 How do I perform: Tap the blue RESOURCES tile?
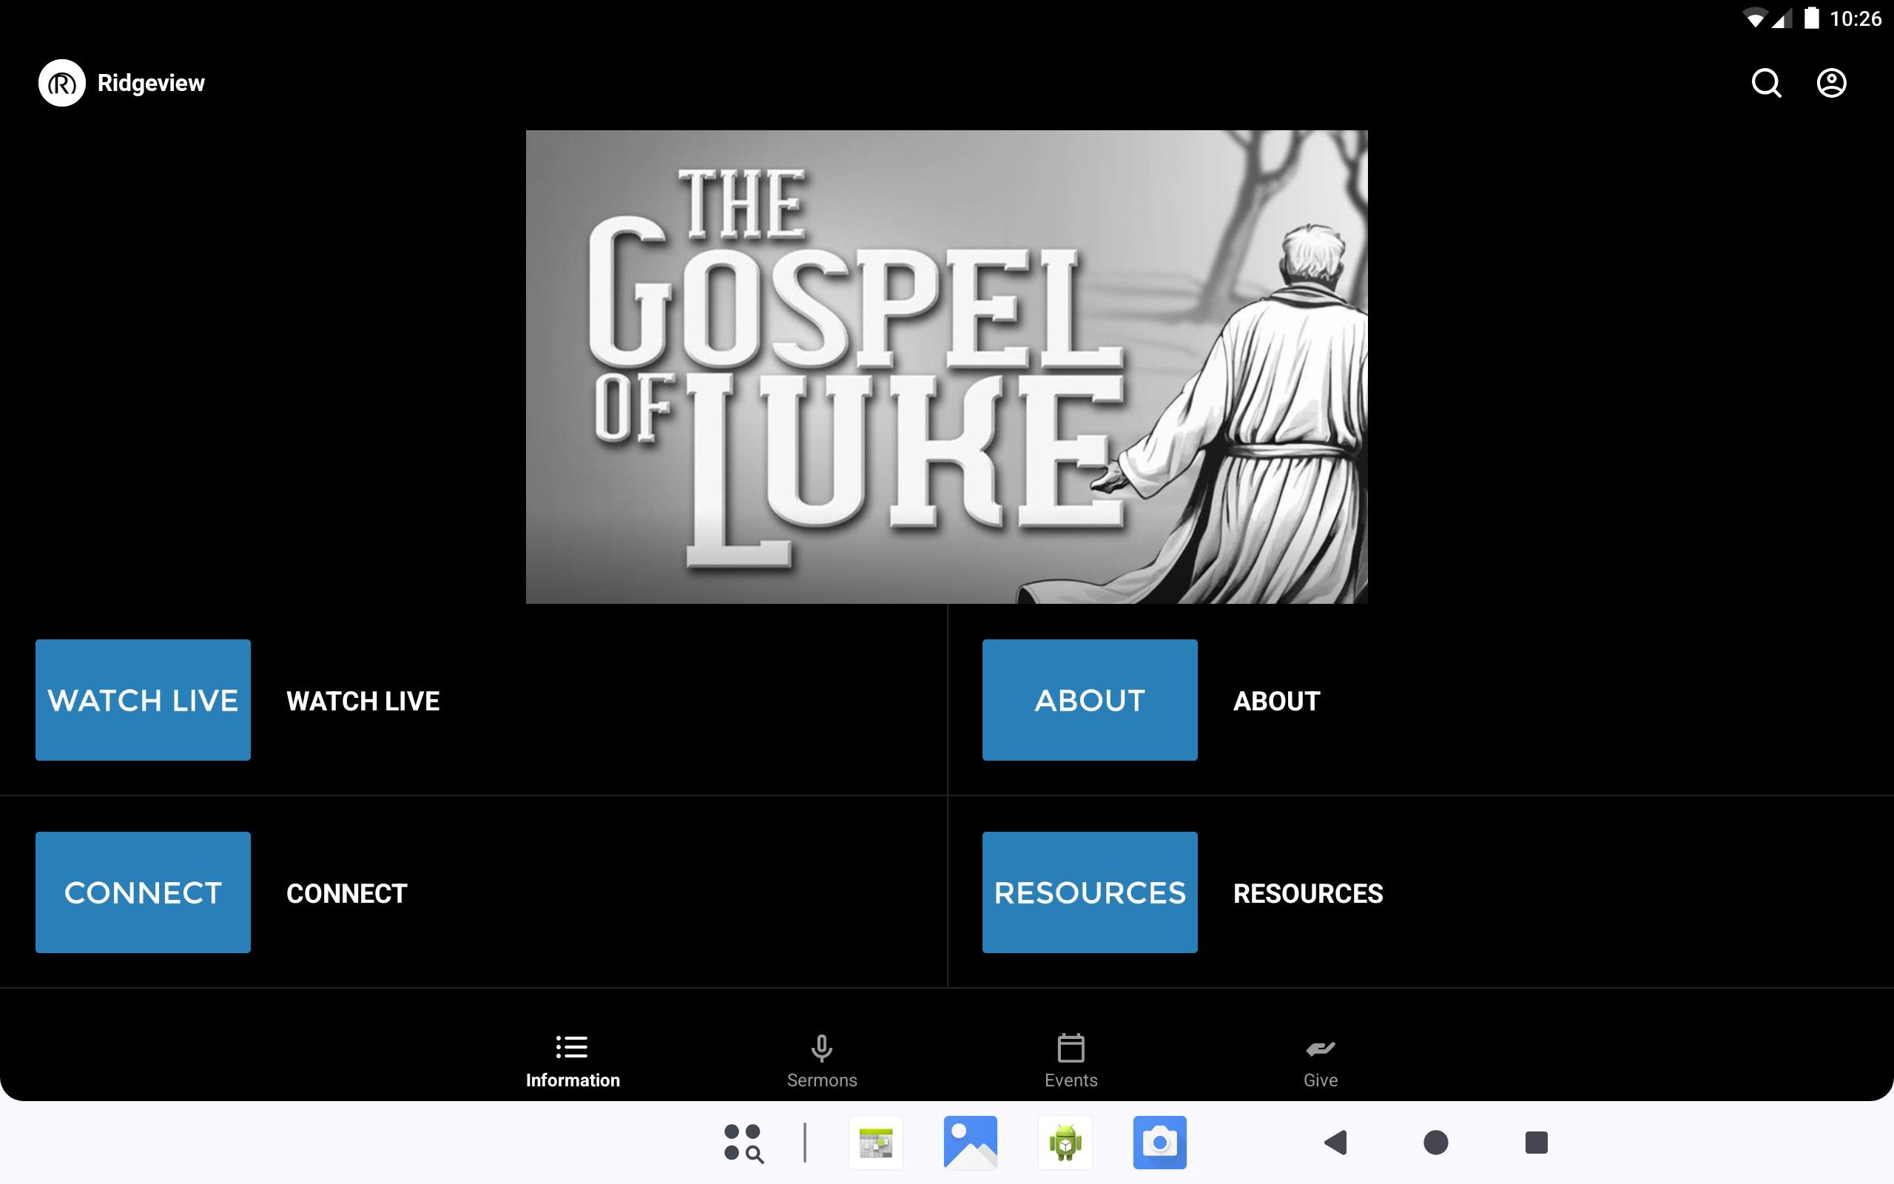pyautogui.click(x=1090, y=892)
